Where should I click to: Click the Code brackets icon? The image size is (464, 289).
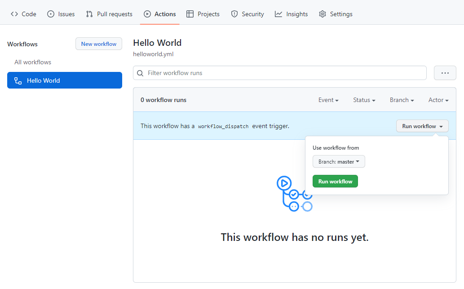[x=14, y=14]
